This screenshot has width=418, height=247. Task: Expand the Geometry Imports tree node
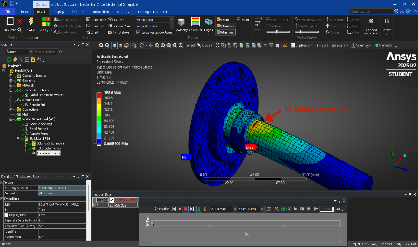point(11,76)
